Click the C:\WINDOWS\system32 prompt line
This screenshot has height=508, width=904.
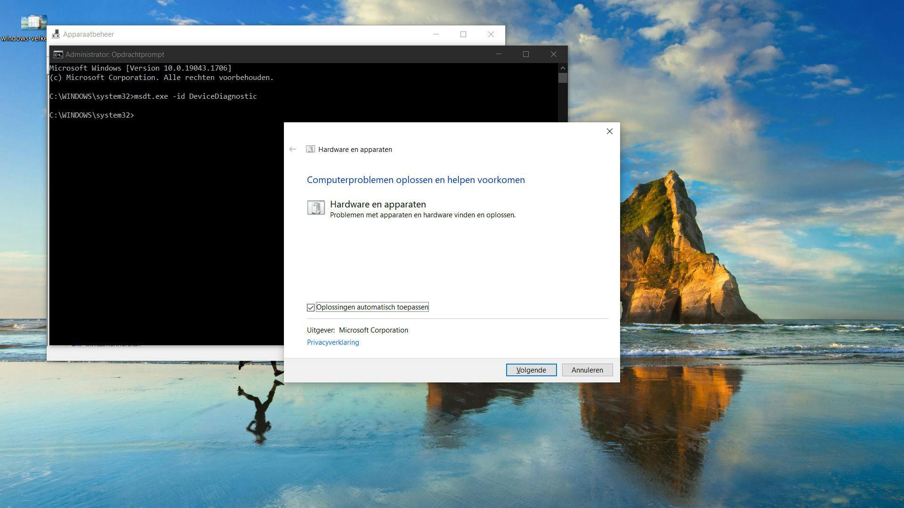point(92,115)
